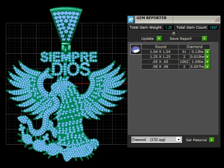Select the .65 X .65 size cell
This screenshot has height=168, width=224.
click(160, 62)
